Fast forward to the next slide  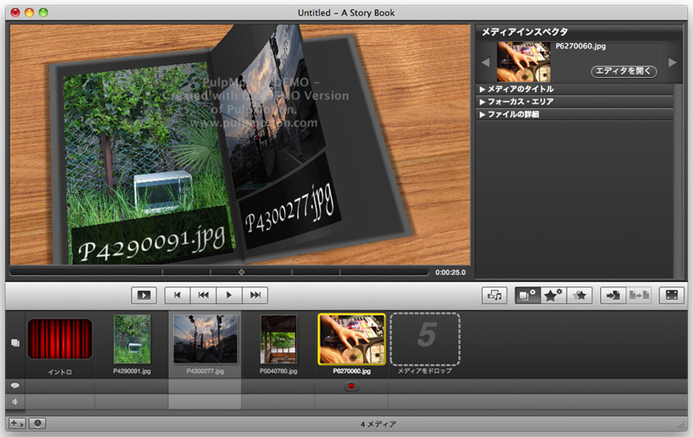[255, 295]
